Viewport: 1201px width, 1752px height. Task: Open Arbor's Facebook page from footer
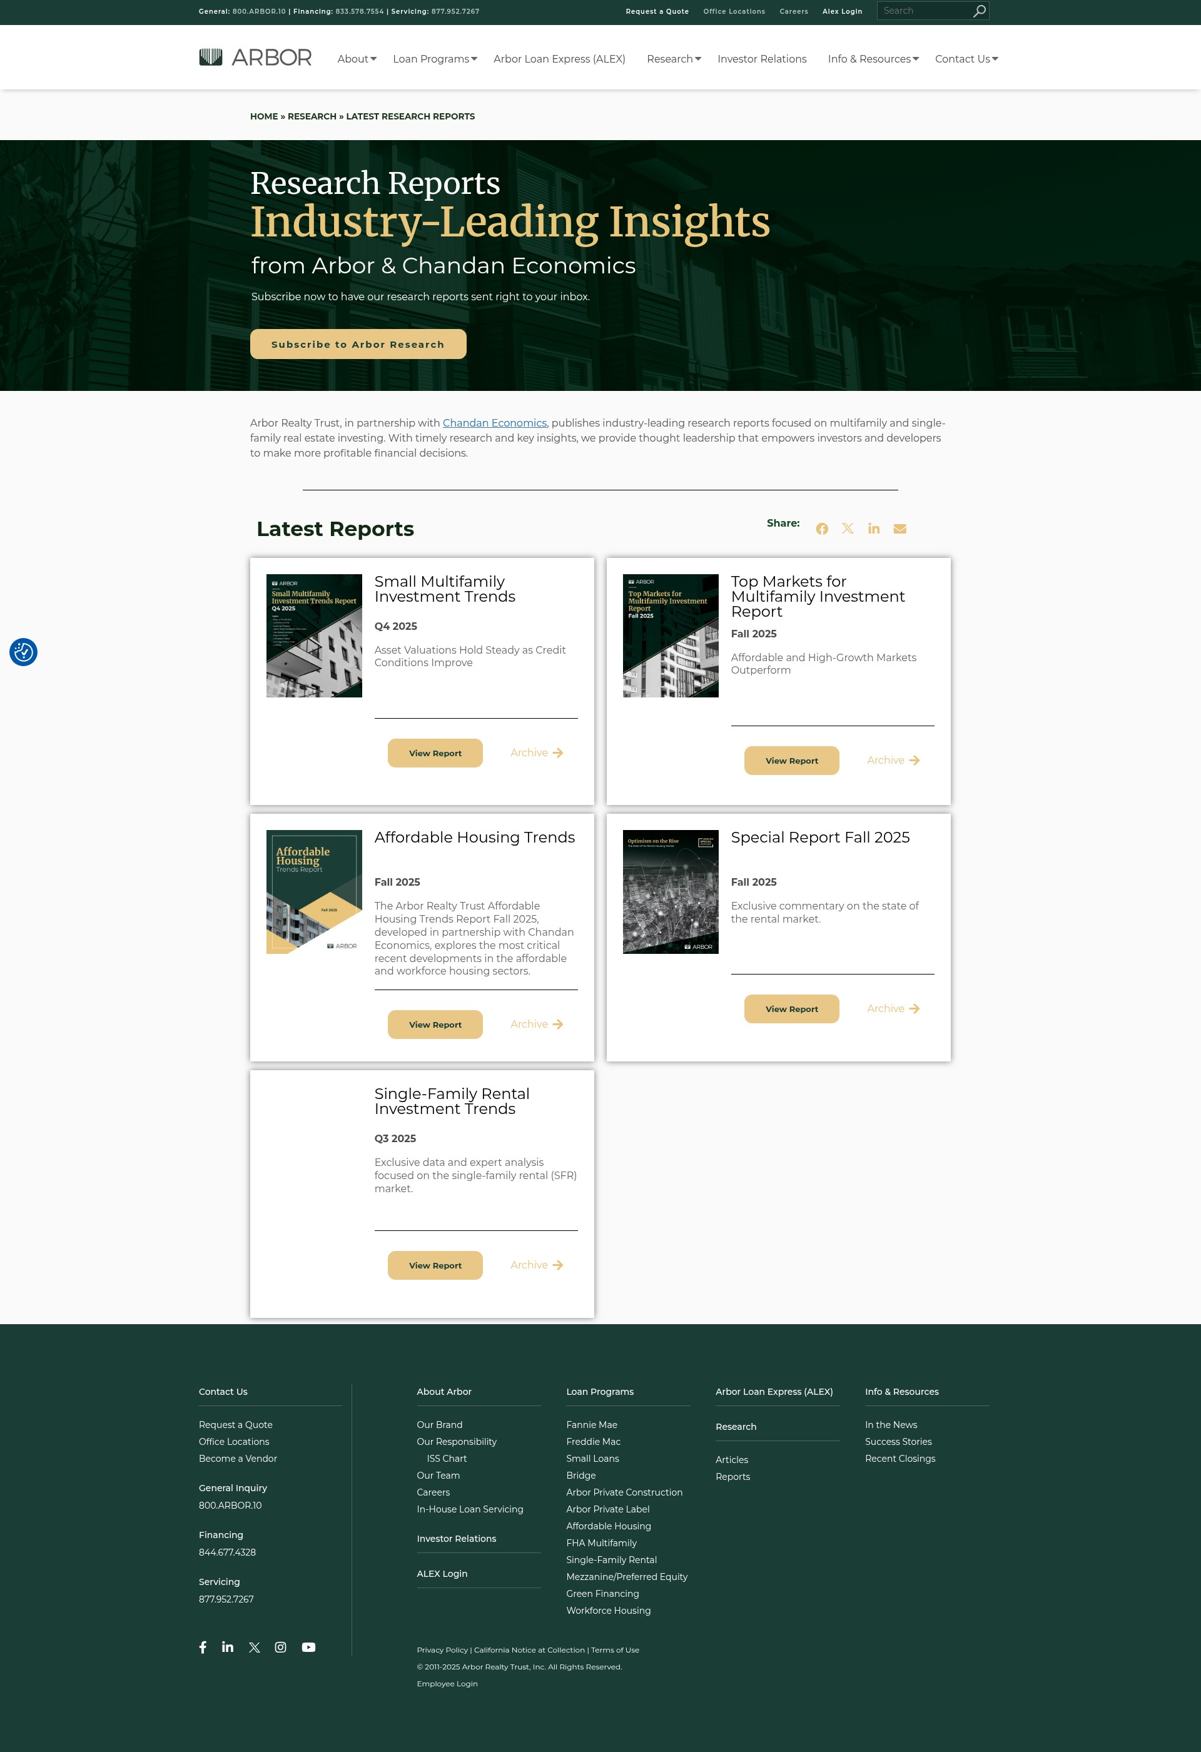point(203,1647)
